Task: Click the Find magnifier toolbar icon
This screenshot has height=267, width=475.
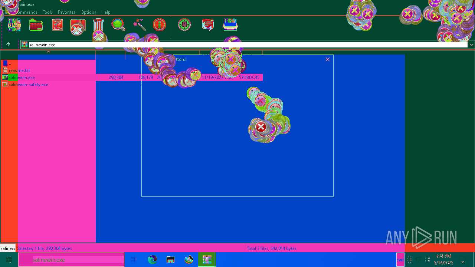Action: (118, 25)
